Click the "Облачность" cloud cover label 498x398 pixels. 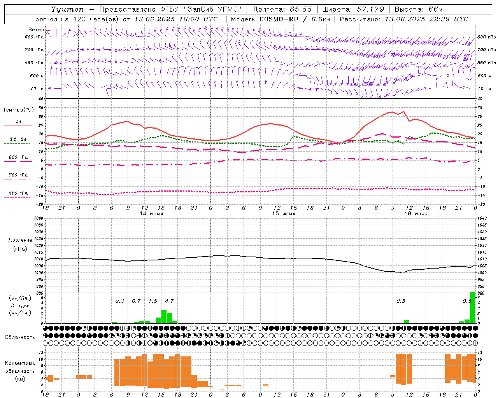pyautogui.click(x=20, y=337)
